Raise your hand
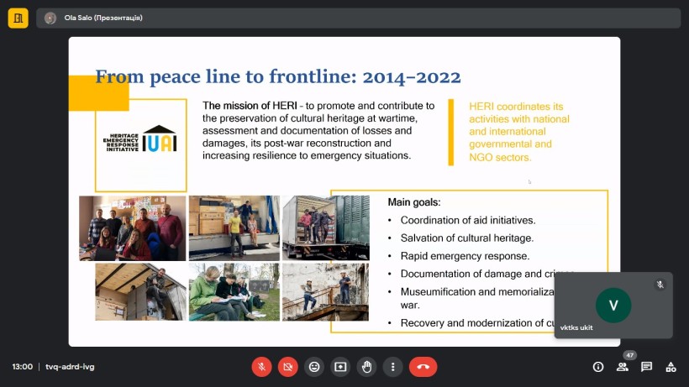689x387 pixels. (x=366, y=367)
